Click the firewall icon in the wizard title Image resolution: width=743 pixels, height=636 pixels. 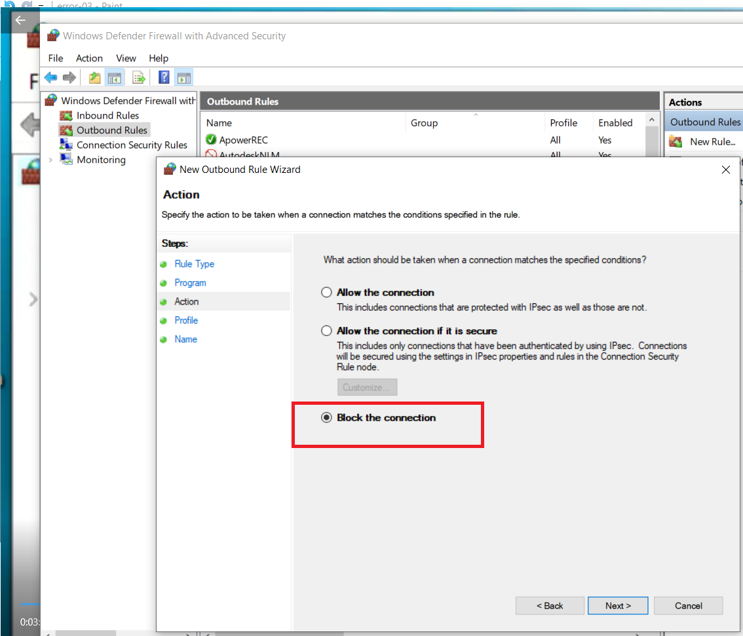point(169,170)
